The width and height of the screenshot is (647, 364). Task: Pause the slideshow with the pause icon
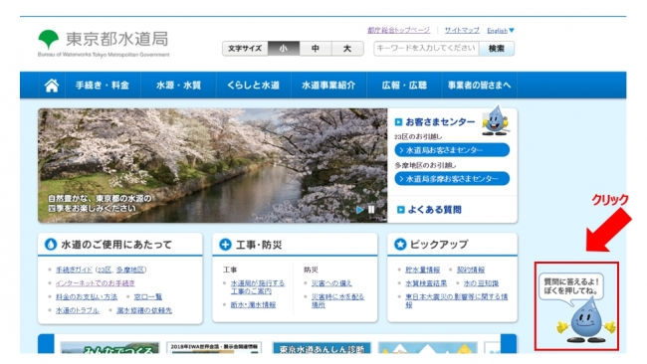pyautogui.click(x=371, y=210)
